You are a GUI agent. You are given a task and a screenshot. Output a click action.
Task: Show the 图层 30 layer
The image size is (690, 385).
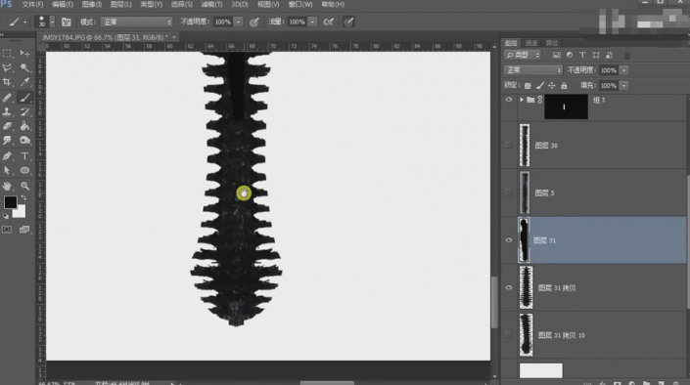pyautogui.click(x=509, y=145)
